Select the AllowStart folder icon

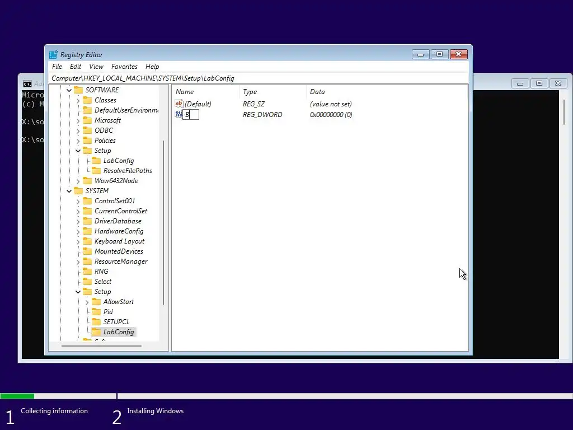click(96, 302)
